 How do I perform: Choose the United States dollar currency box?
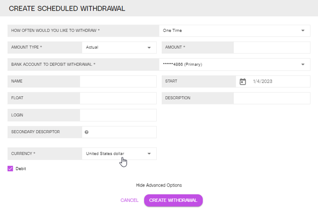tap(119, 154)
